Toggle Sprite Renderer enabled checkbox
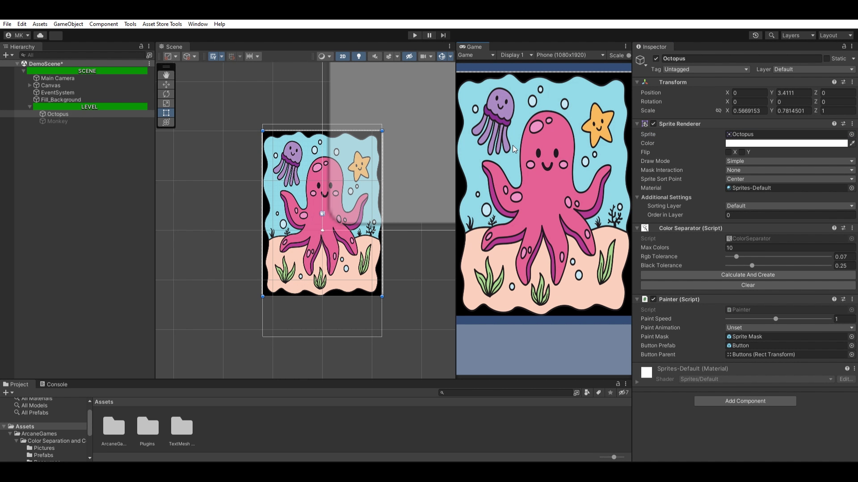 [653, 124]
